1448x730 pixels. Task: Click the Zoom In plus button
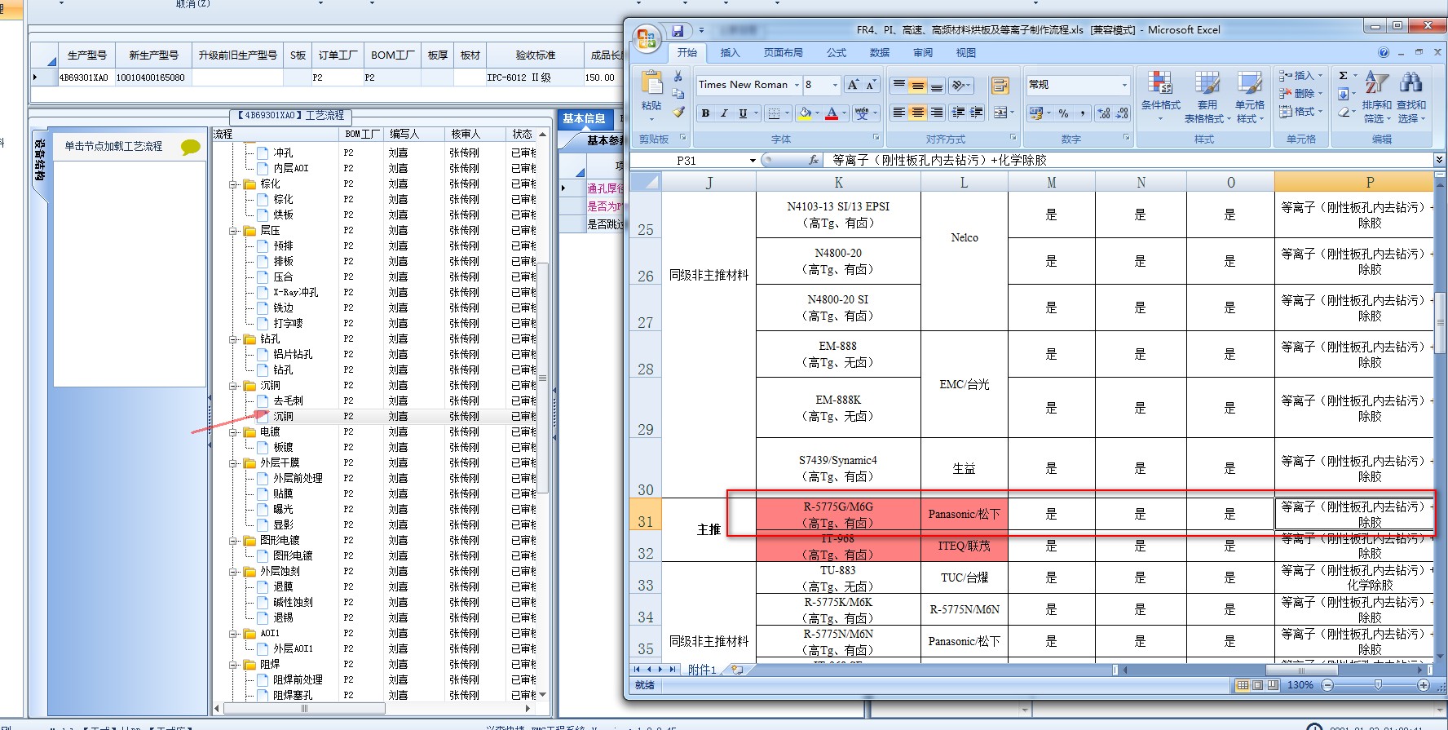[1424, 685]
